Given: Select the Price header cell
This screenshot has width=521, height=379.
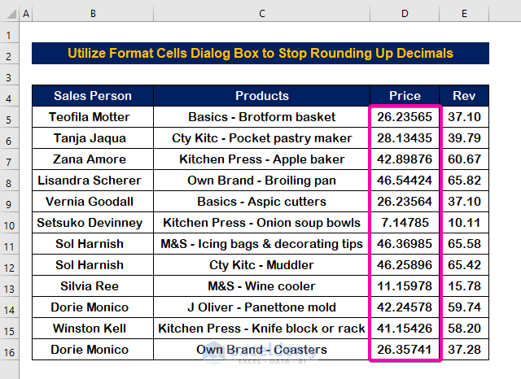Looking at the screenshot, I should coord(405,96).
